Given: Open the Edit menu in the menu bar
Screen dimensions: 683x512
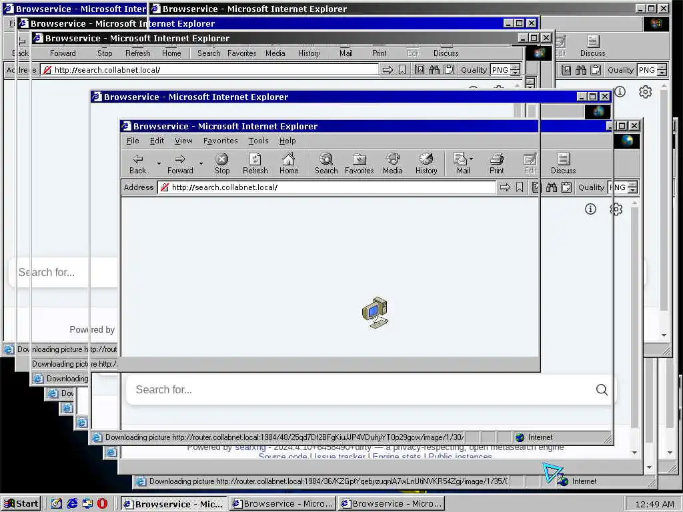Looking at the screenshot, I should 157,141.
